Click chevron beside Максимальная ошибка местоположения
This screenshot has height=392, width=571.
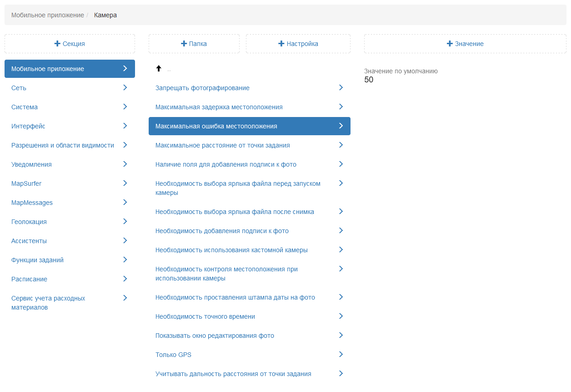341,126
